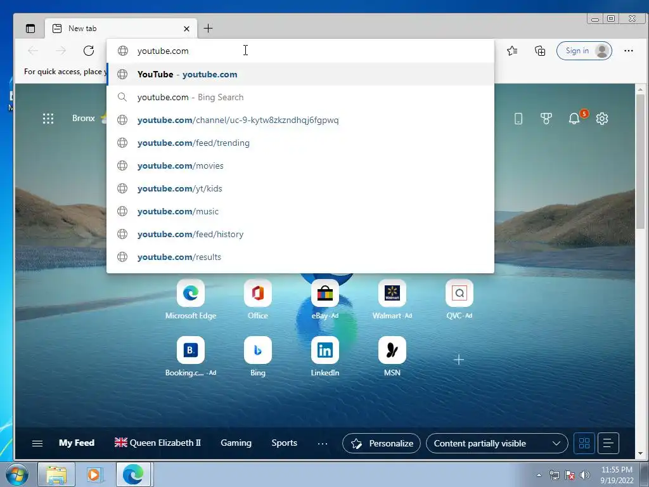Choose youtube.com/feed/trending suggestion
649x487 pixels.
(300, 143)
